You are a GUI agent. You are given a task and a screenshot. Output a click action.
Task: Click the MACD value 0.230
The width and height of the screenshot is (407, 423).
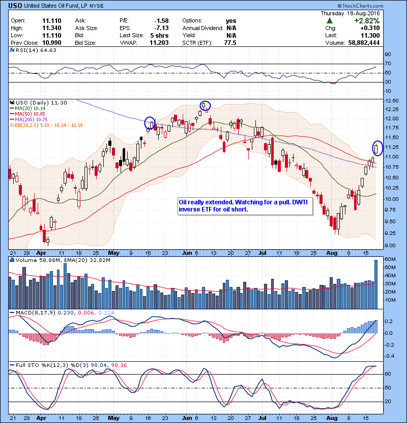66,313
